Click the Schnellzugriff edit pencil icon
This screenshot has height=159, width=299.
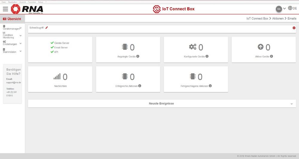[x=47, y=28]
